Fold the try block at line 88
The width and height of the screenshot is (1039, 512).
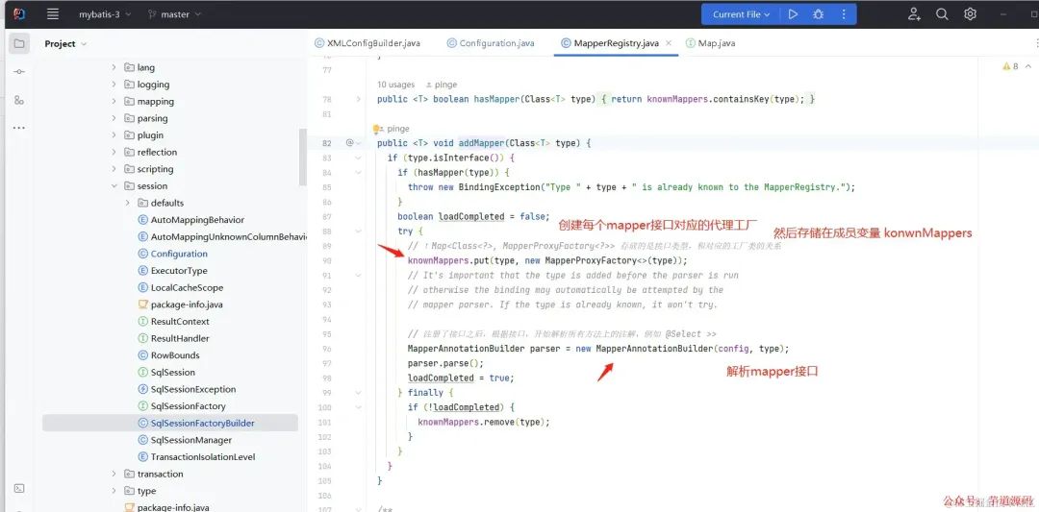pyautogui.click(x=359, y=231)
